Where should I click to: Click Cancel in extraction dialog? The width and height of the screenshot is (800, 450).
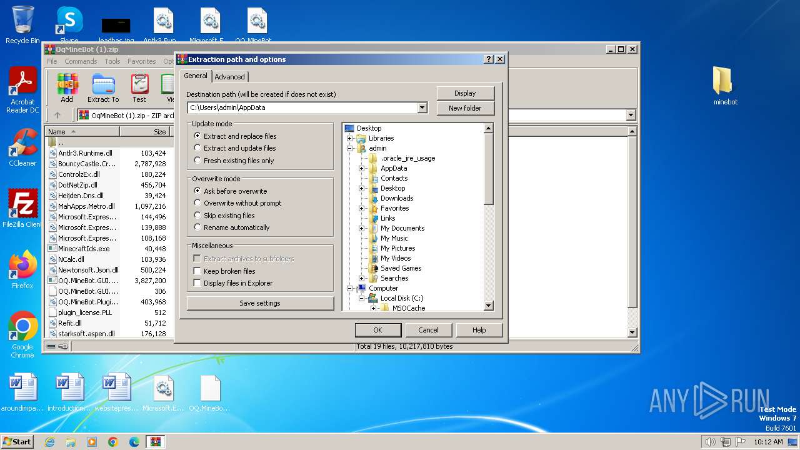tap(428, 330)
